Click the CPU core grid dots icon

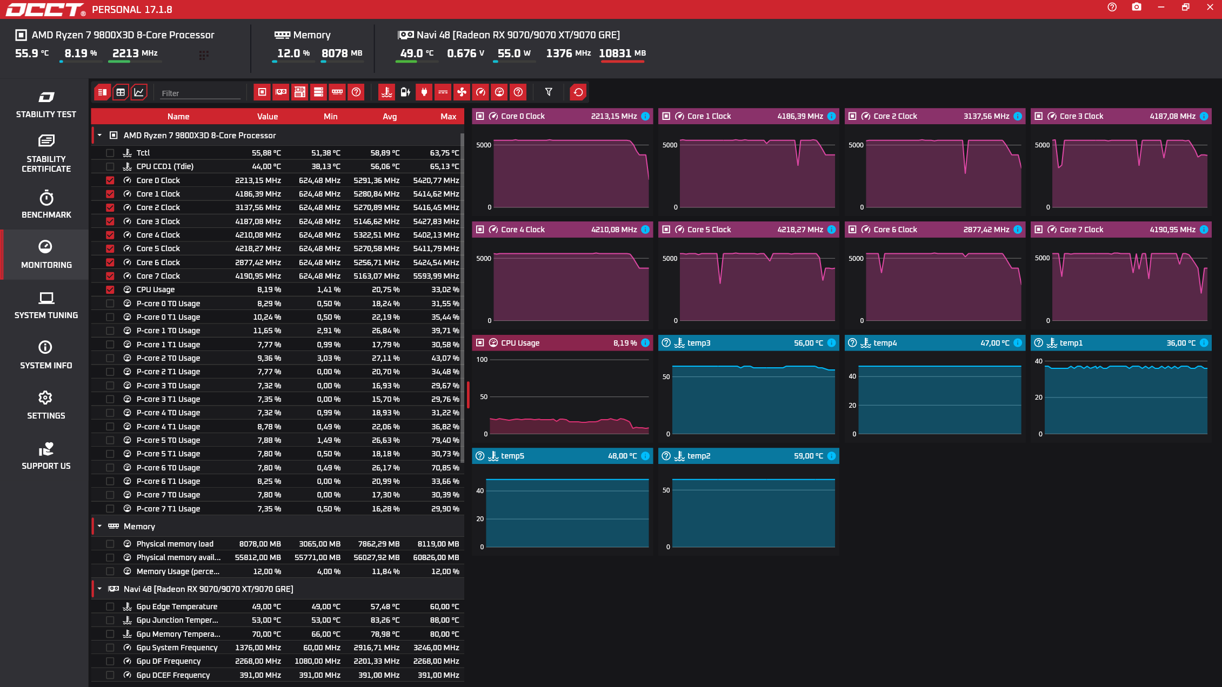pyautogui.click(x=204, y=55)
